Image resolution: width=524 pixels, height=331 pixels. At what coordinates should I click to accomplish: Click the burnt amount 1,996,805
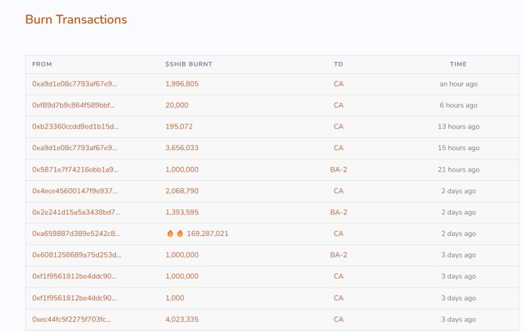point(182,84)
